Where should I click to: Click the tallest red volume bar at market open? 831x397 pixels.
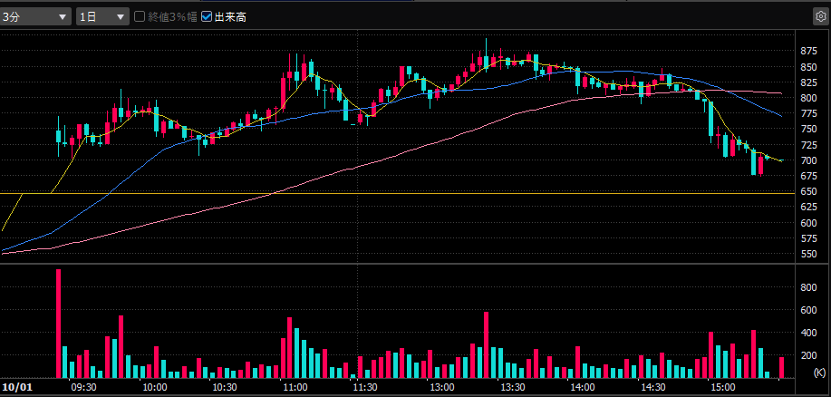pyautogui.click(x=59, y=323)
